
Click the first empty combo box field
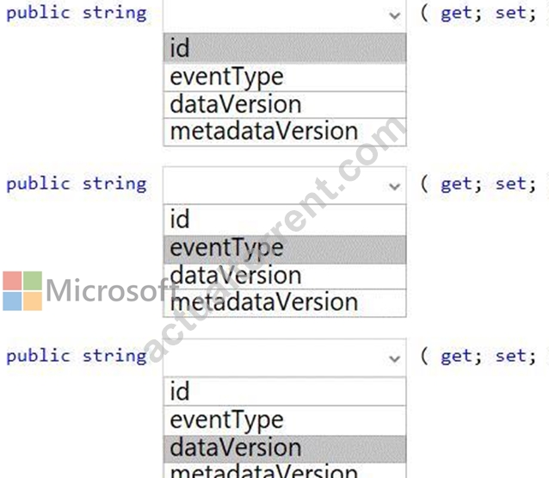tap(285, 15)
